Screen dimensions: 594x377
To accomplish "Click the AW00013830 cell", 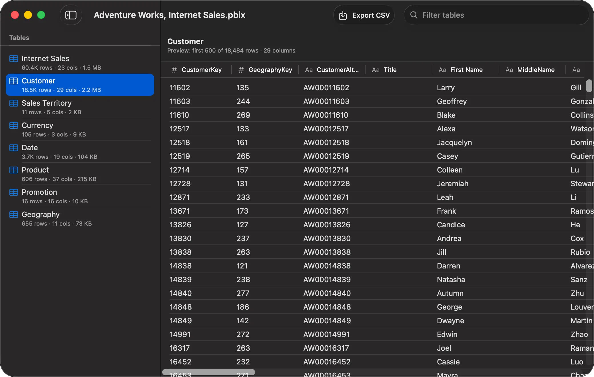I will (327, 238).
